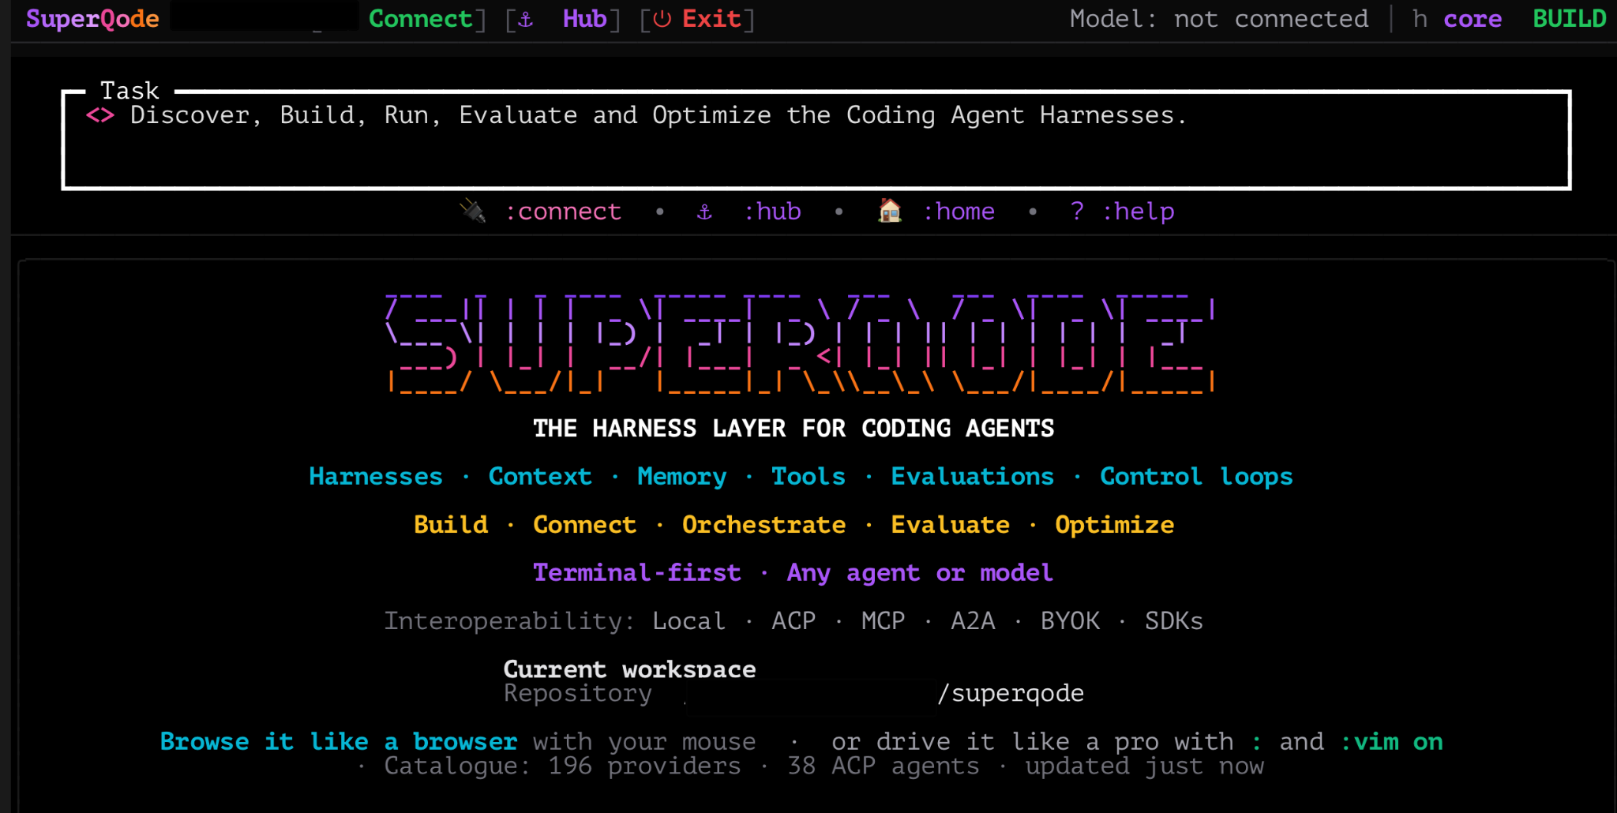Click the 'Context' keyword
1617x813 pixels.
(x=540, y=477)
